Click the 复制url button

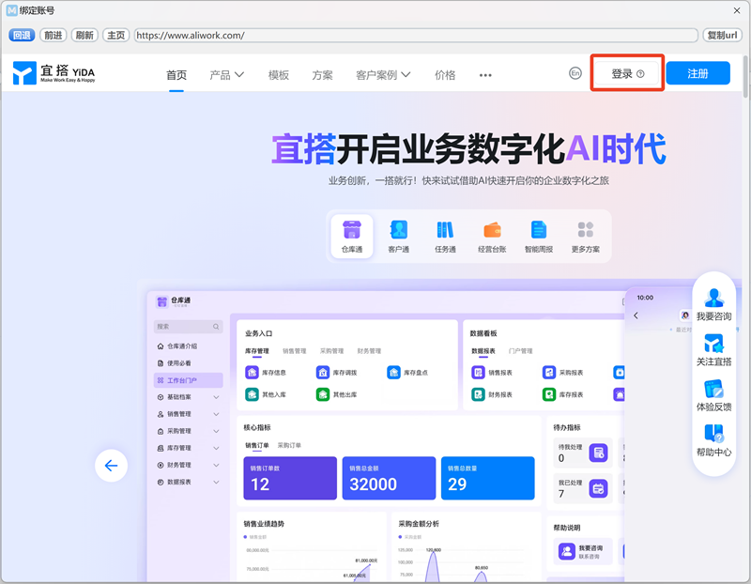[x=722, y=35]
